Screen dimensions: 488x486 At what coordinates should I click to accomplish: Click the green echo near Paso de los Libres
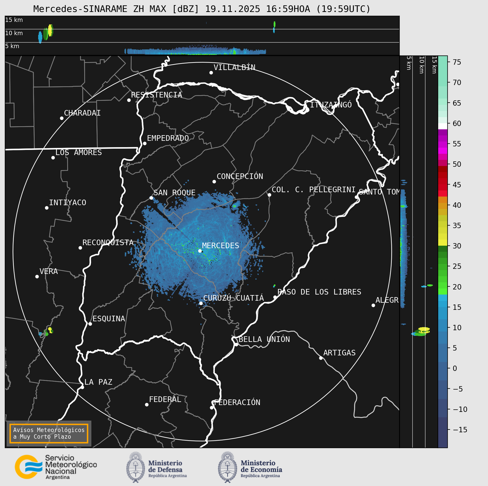(274, 286)
